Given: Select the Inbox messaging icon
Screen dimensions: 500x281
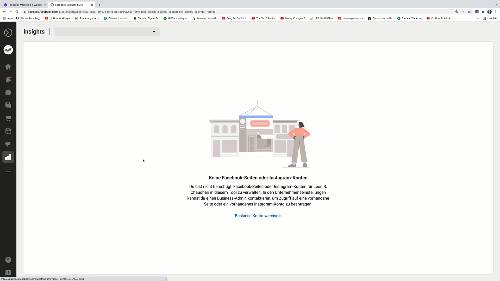Looking at the screenshot, I should tap(8, 93).
